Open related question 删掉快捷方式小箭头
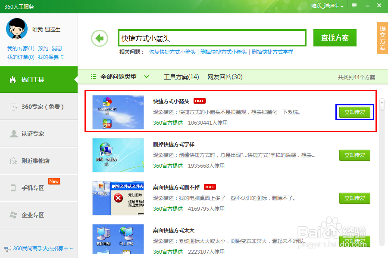This screenshot has width=388, height=258. (x=224, y=52)
